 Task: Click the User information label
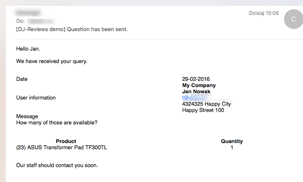click(x=36, y=98)
